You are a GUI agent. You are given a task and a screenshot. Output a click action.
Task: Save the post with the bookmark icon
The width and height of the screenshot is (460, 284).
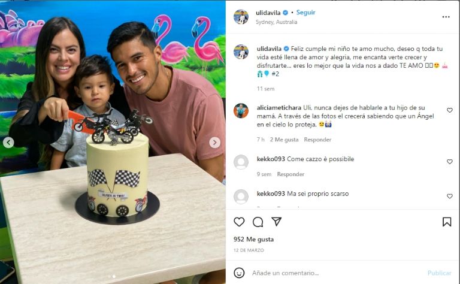pyautogui.click(x=447, y=222)
